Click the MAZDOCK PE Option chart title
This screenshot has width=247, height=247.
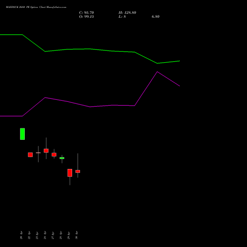(36, 7)
